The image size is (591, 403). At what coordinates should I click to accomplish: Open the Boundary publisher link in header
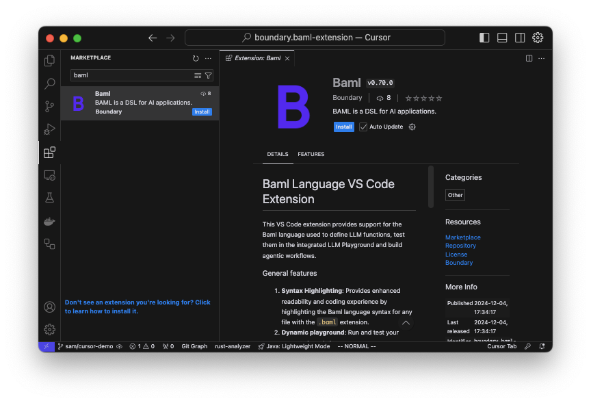(x=347, y=98)
